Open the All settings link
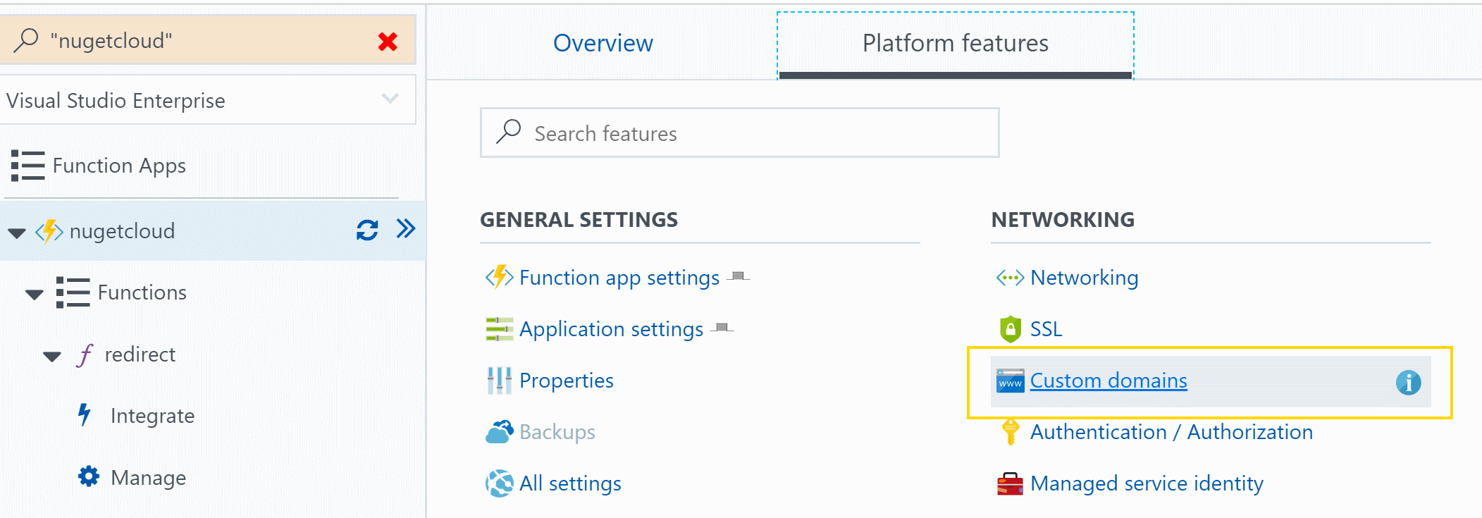Image resolution: width=1482 pixels, height=518 pixels. [570, 484]
